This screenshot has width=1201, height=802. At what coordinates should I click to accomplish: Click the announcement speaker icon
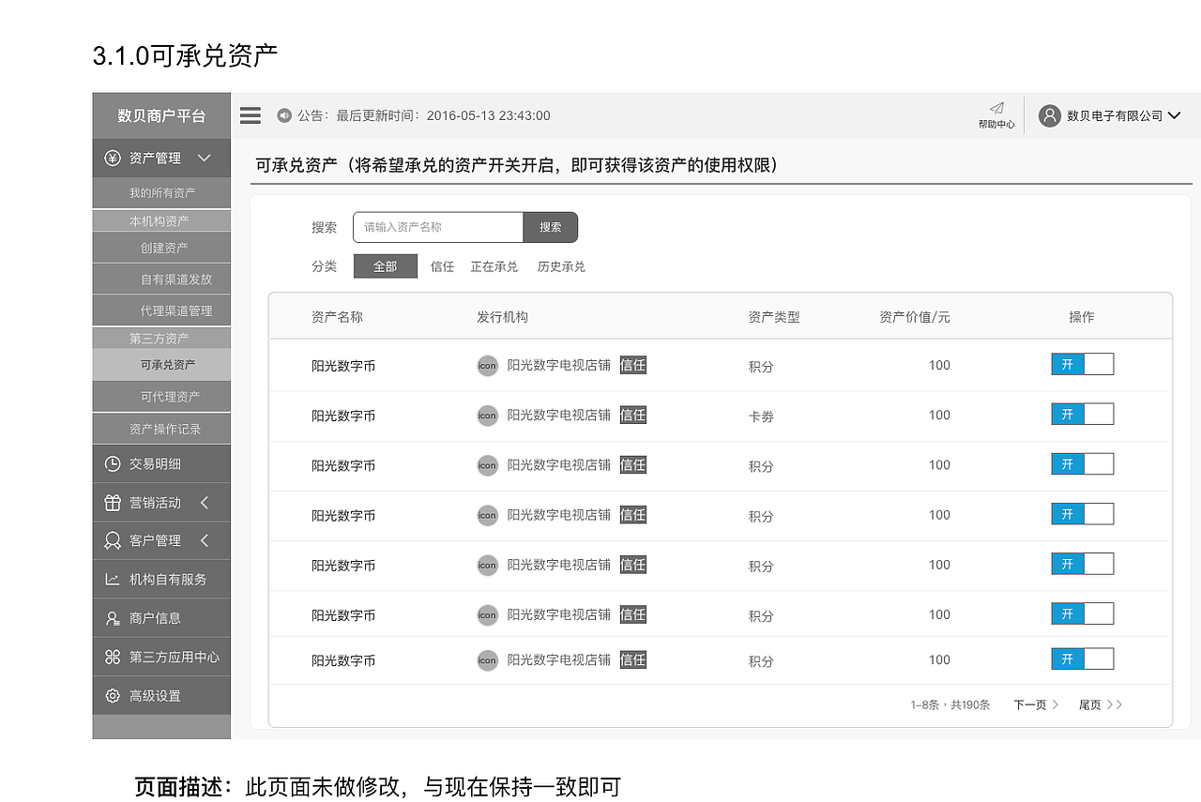coord(284,115)
